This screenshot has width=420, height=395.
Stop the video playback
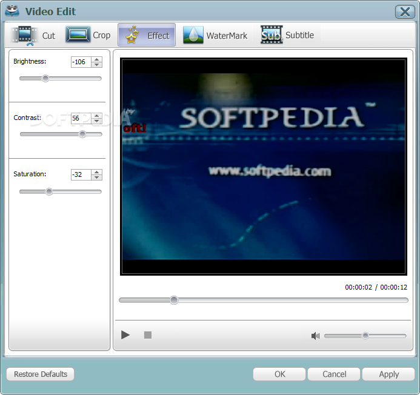coord(148,335)
